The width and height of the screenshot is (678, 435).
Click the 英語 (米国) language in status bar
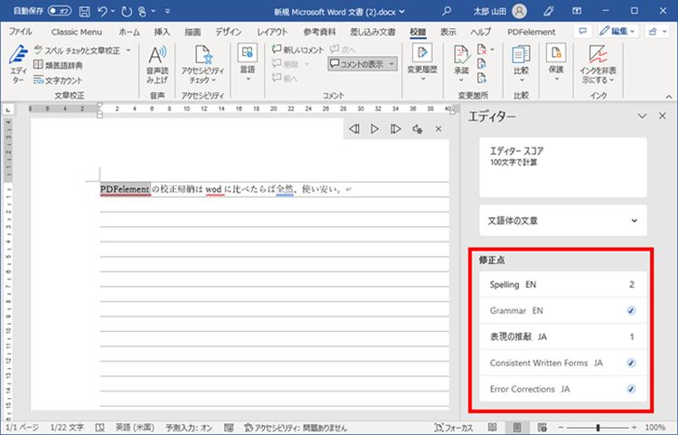135,428
